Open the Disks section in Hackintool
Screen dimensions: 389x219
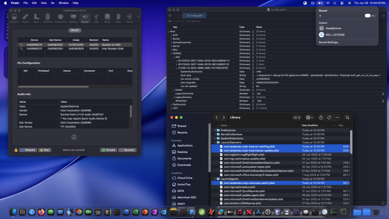[x=107, y=18]
